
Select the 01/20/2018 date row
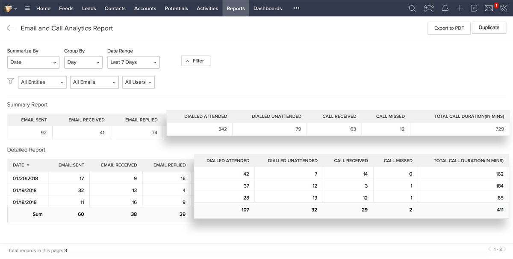tap(25, 178)
